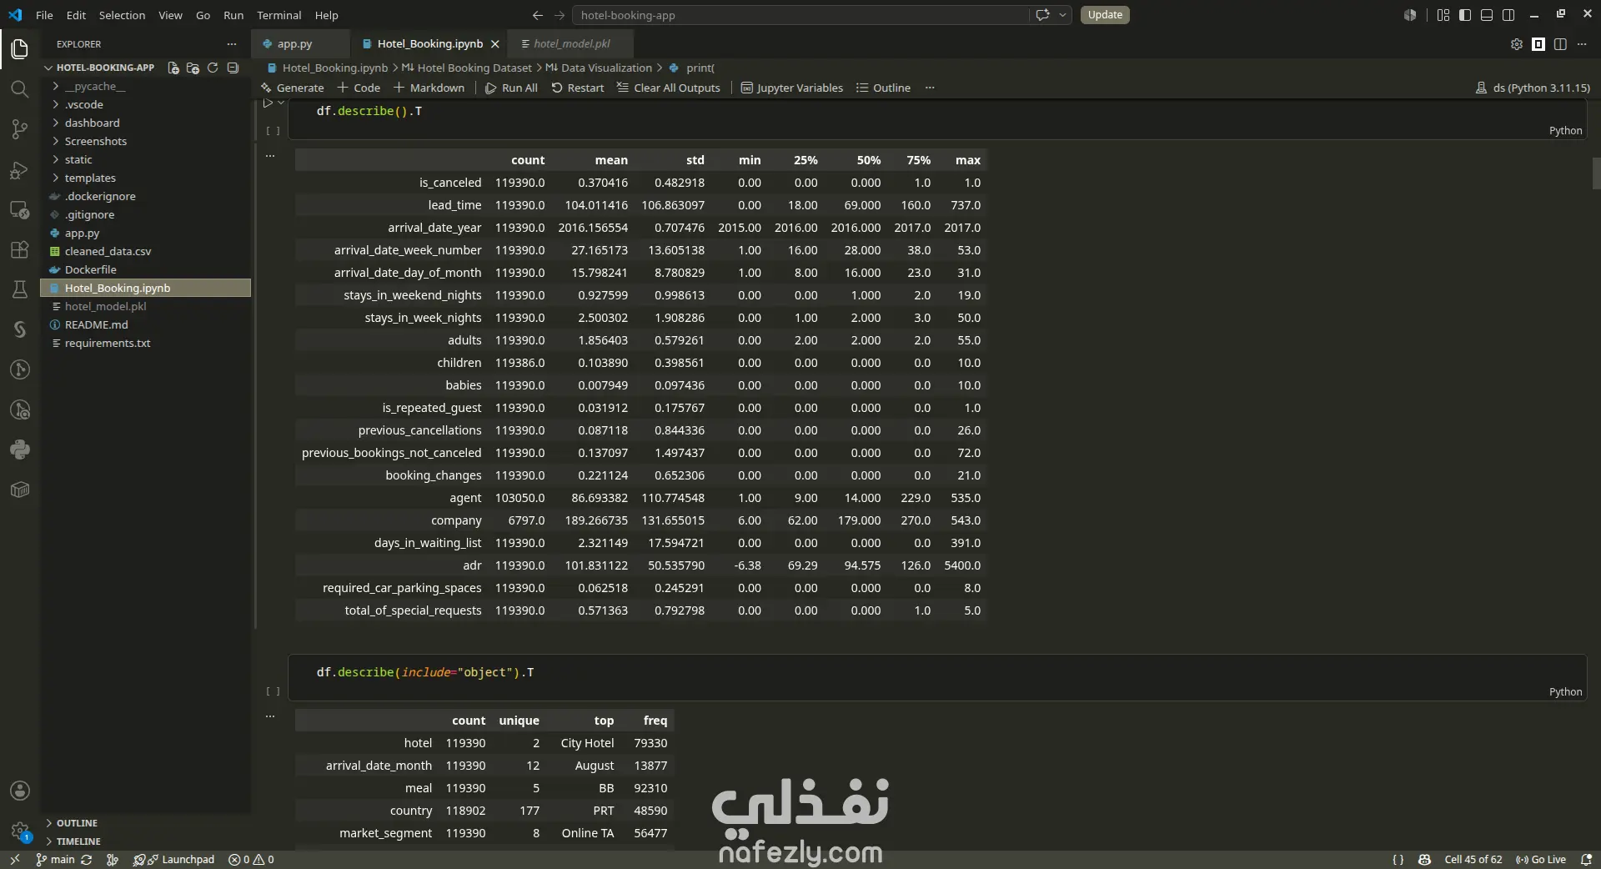This screenshot has height=869, width=1601.
Task: Open run cell options dropdown arrow
Action: click(281, 103)
